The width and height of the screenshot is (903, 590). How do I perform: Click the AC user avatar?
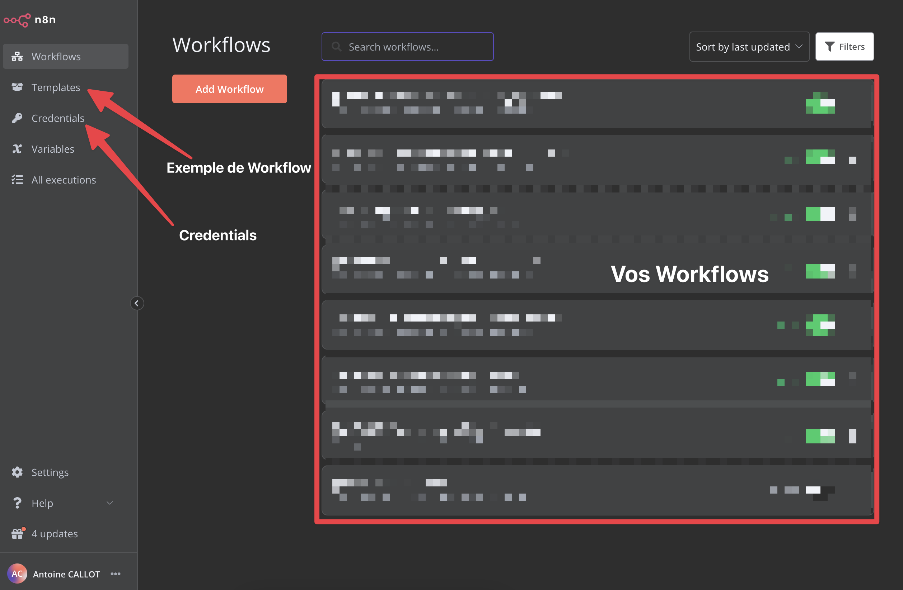(x=17, y=574)
